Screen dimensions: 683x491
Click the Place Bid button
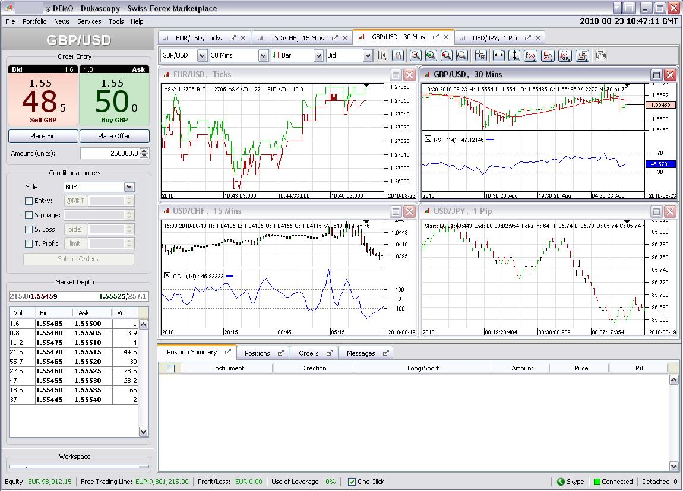tap(43, 136)
